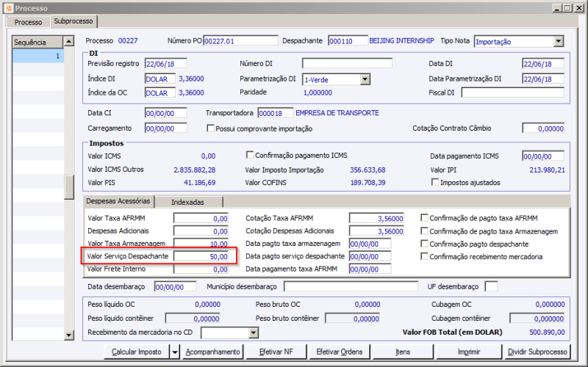Expand the Parametrização DI combo box
This screenshot has width=588, height=367.
[x=365, y=79]
